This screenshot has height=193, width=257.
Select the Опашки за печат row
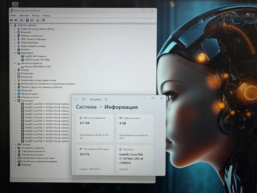coord(30,97)
